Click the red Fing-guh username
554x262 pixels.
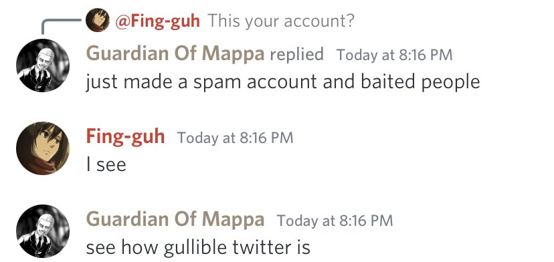coord(125,137)
